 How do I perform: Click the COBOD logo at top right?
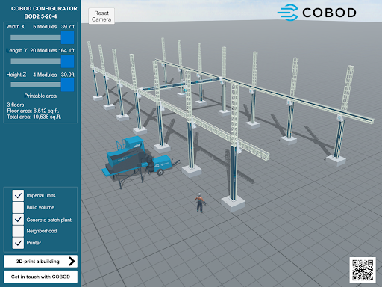316,13
